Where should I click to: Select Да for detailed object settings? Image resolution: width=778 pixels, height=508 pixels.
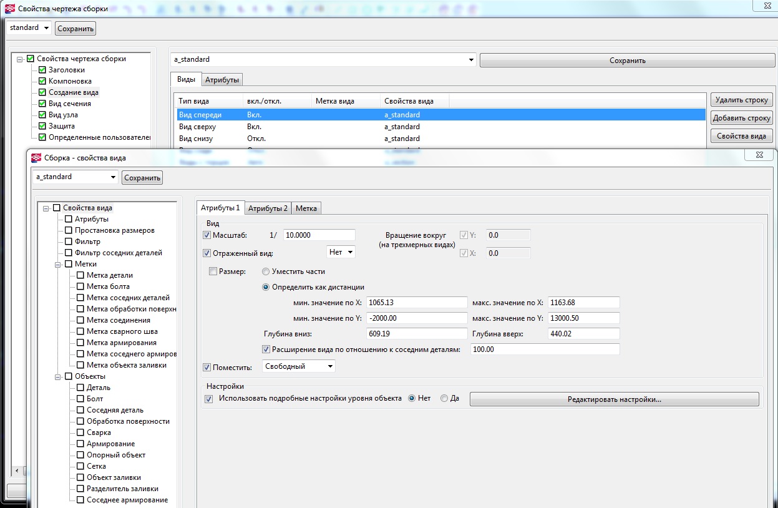click(444, 399)
